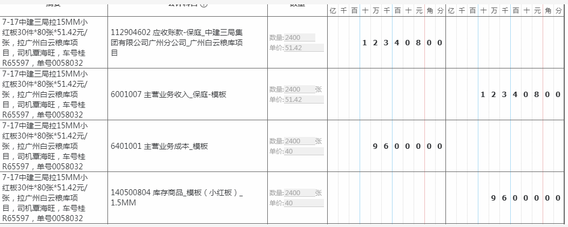The width and height of the screenshot is (568, 227).
Task: Click the 数量 2400 field in 库存商品 row
Action: point(300,193)
